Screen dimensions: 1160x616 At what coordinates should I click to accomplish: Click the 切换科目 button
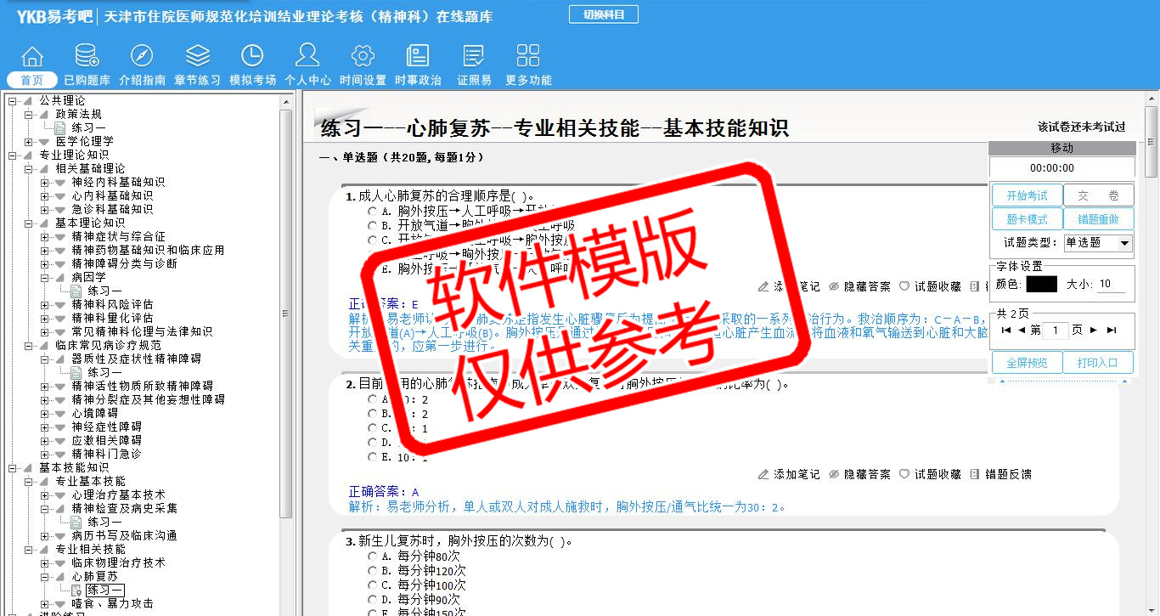click(603, 14)
